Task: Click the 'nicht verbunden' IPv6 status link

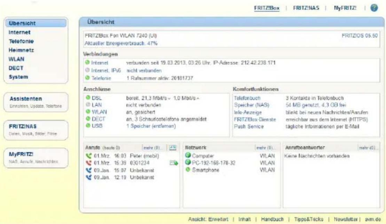Action: 144,70
